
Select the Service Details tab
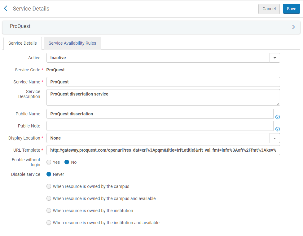coord(22,43)
